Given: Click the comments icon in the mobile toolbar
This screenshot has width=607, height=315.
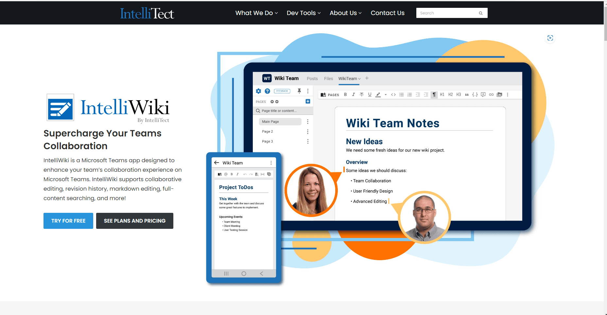Looking at the screenshot, I should [269, 174].
